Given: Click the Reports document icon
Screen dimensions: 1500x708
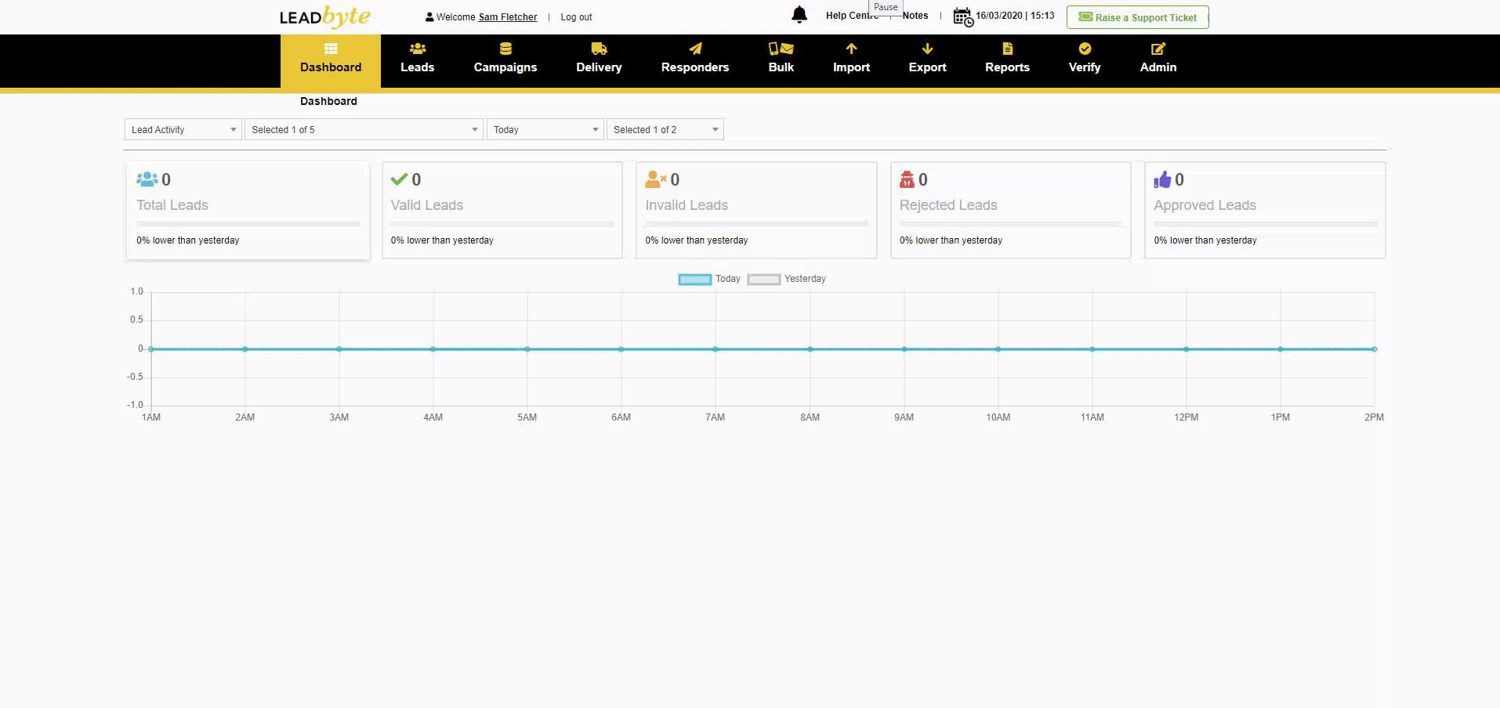Looking at the screenshot, I should [1008, 49].
